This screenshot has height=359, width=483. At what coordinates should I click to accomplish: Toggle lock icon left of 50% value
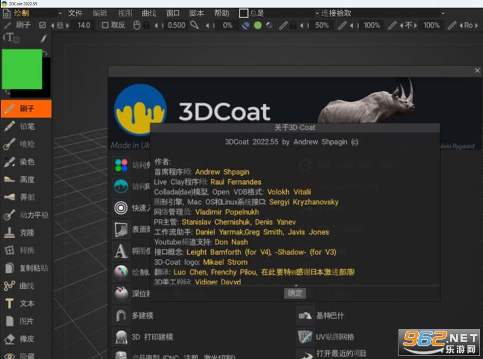pos(293,25)
